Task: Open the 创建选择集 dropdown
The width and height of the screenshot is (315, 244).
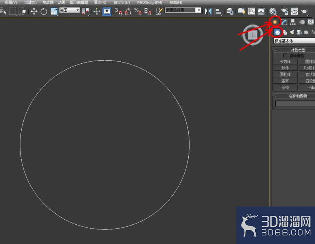Action: click(183, 10)
